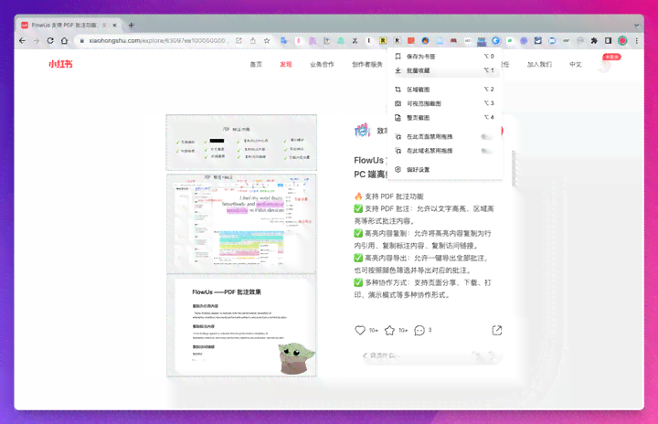
Task: Bookmark this page with the star icon
Action: coord(267,41)
